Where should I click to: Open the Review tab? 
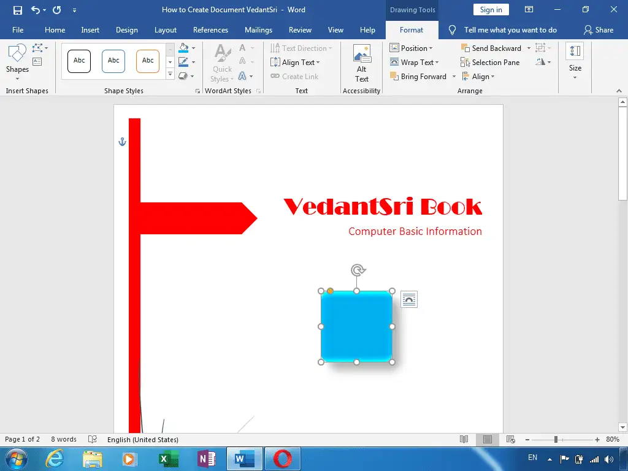tap(300, 30)
